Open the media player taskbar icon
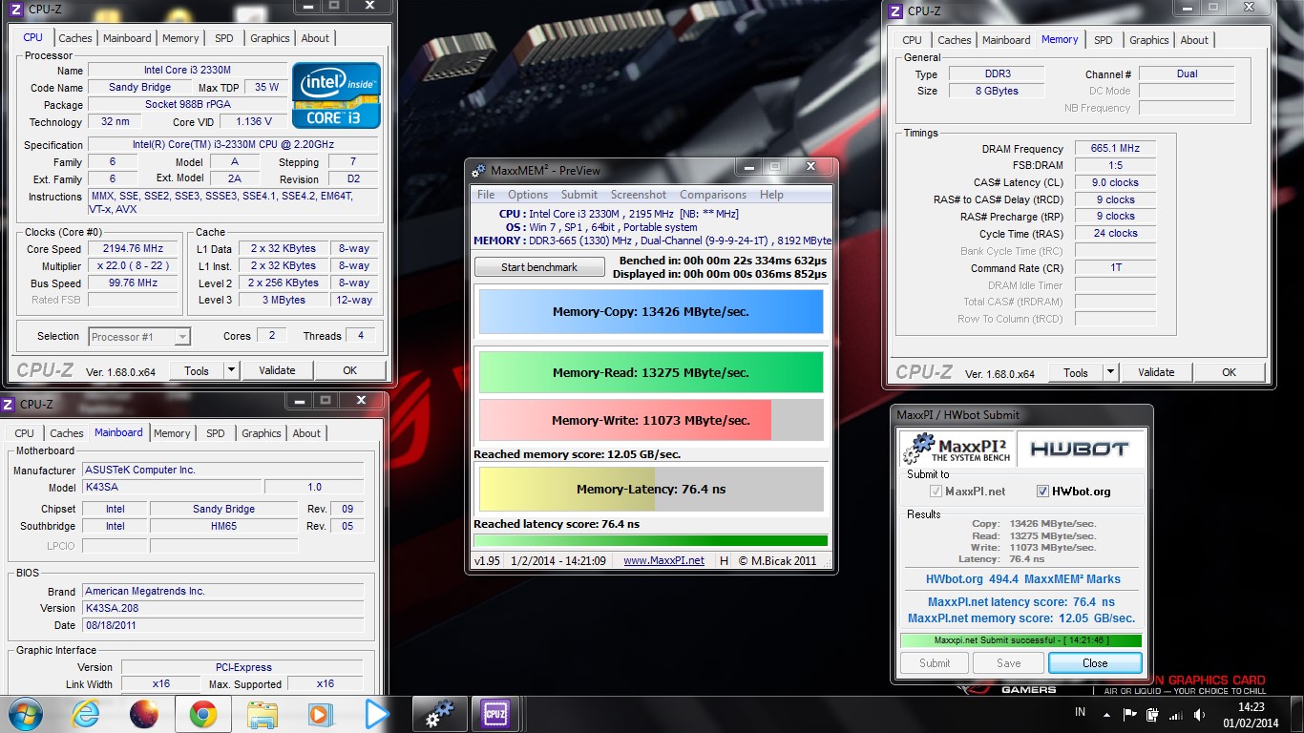Image resolution: width=1304 pixels, height=733 pixels. tap(320, 714)
